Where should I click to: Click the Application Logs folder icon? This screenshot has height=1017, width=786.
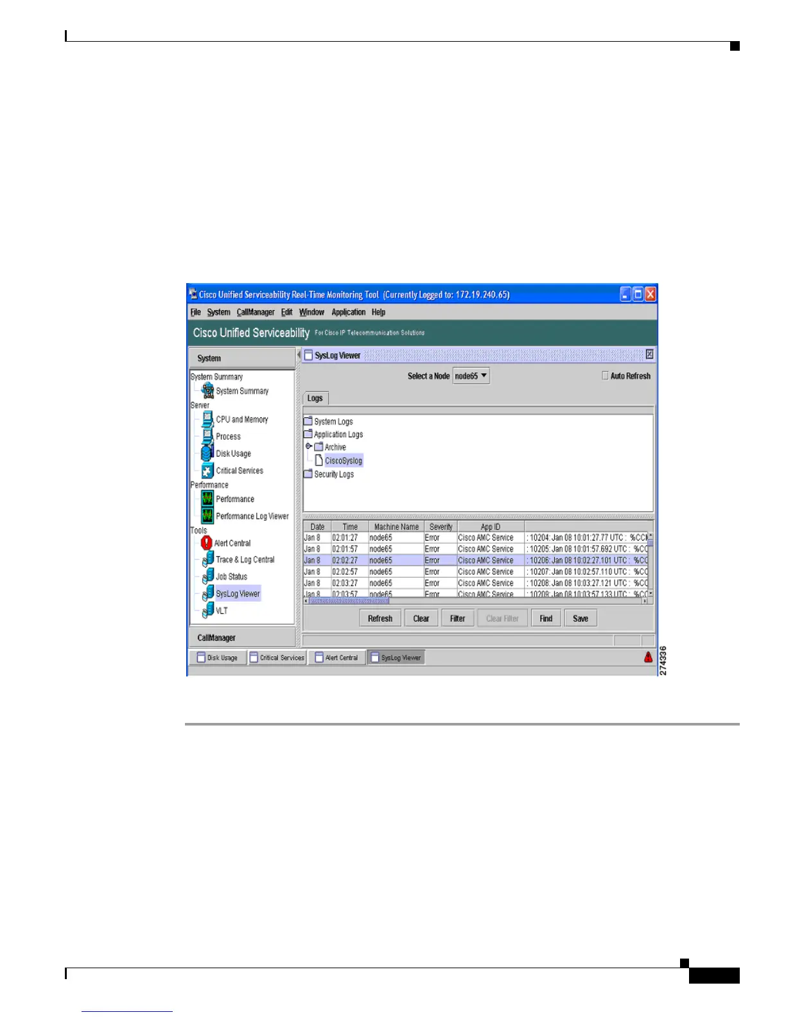(308, 434)
